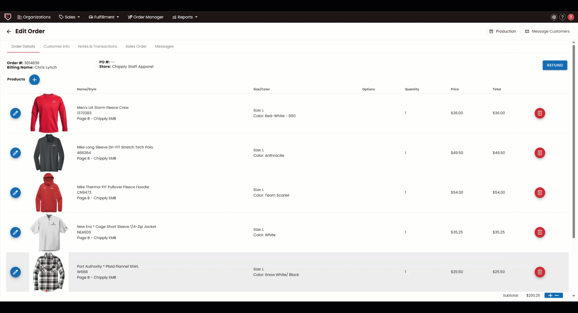Open the Sales Order tab
The width and height of the screenshot is (578, 313).
point(136,46)
